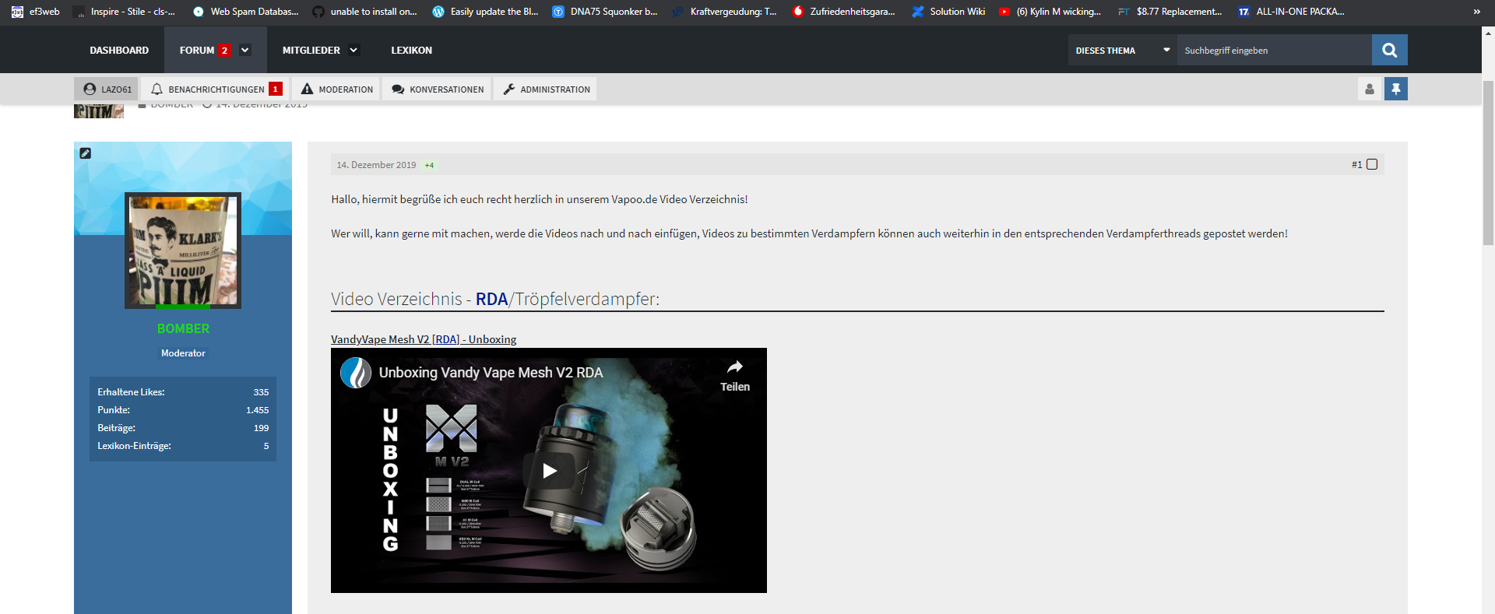The height and width of the screenshot is (614, 1495).
Task: Click the page vertical scrollbar thumb
Action: (1488, 163)
